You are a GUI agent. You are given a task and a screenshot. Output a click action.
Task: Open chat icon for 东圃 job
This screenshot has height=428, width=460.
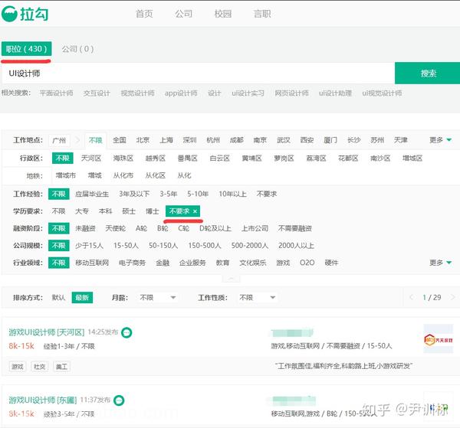[119, 400]
